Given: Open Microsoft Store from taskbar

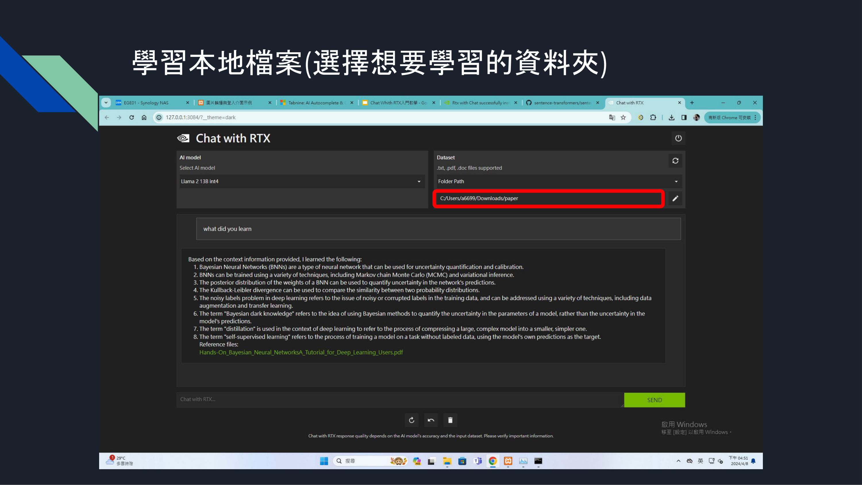Looking at the screenshot, I should [x=462, y=461].
